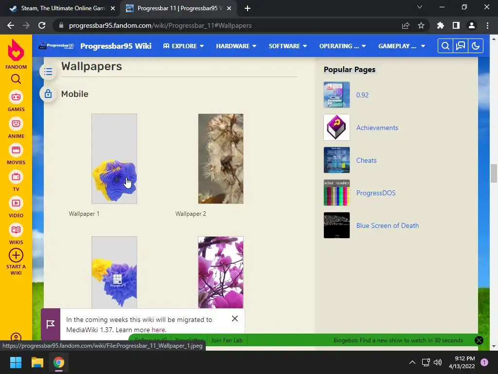The width and height of the screenshot is (498, 374).
Task: Share this page icon in address bar
Action: (x=406, y=25)
